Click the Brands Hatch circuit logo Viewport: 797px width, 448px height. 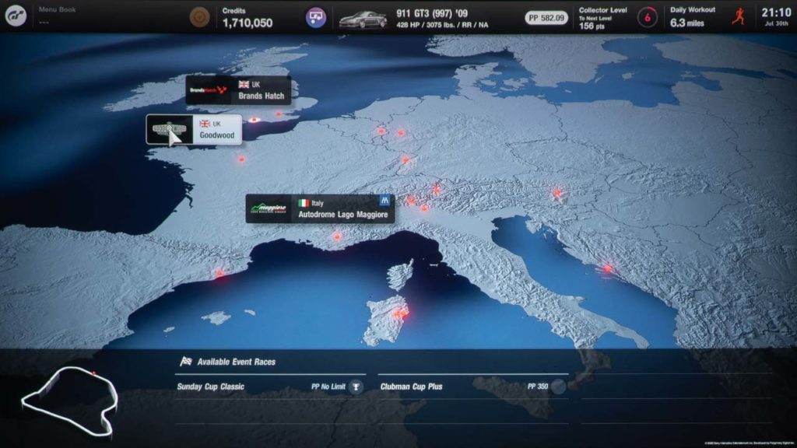pyautogui.click(x=208, y=90)
